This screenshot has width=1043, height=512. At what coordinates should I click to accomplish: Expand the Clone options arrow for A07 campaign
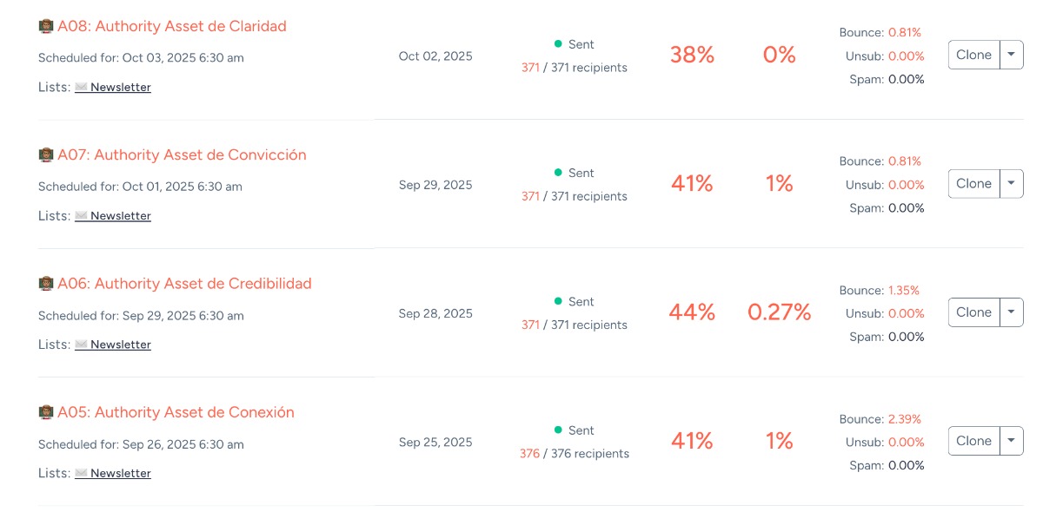(x=1011, y=183)
